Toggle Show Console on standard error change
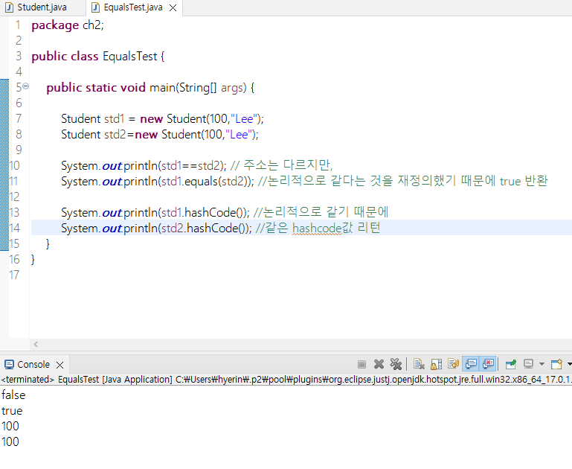Viewport: 572px width, 469px height. 489,364
